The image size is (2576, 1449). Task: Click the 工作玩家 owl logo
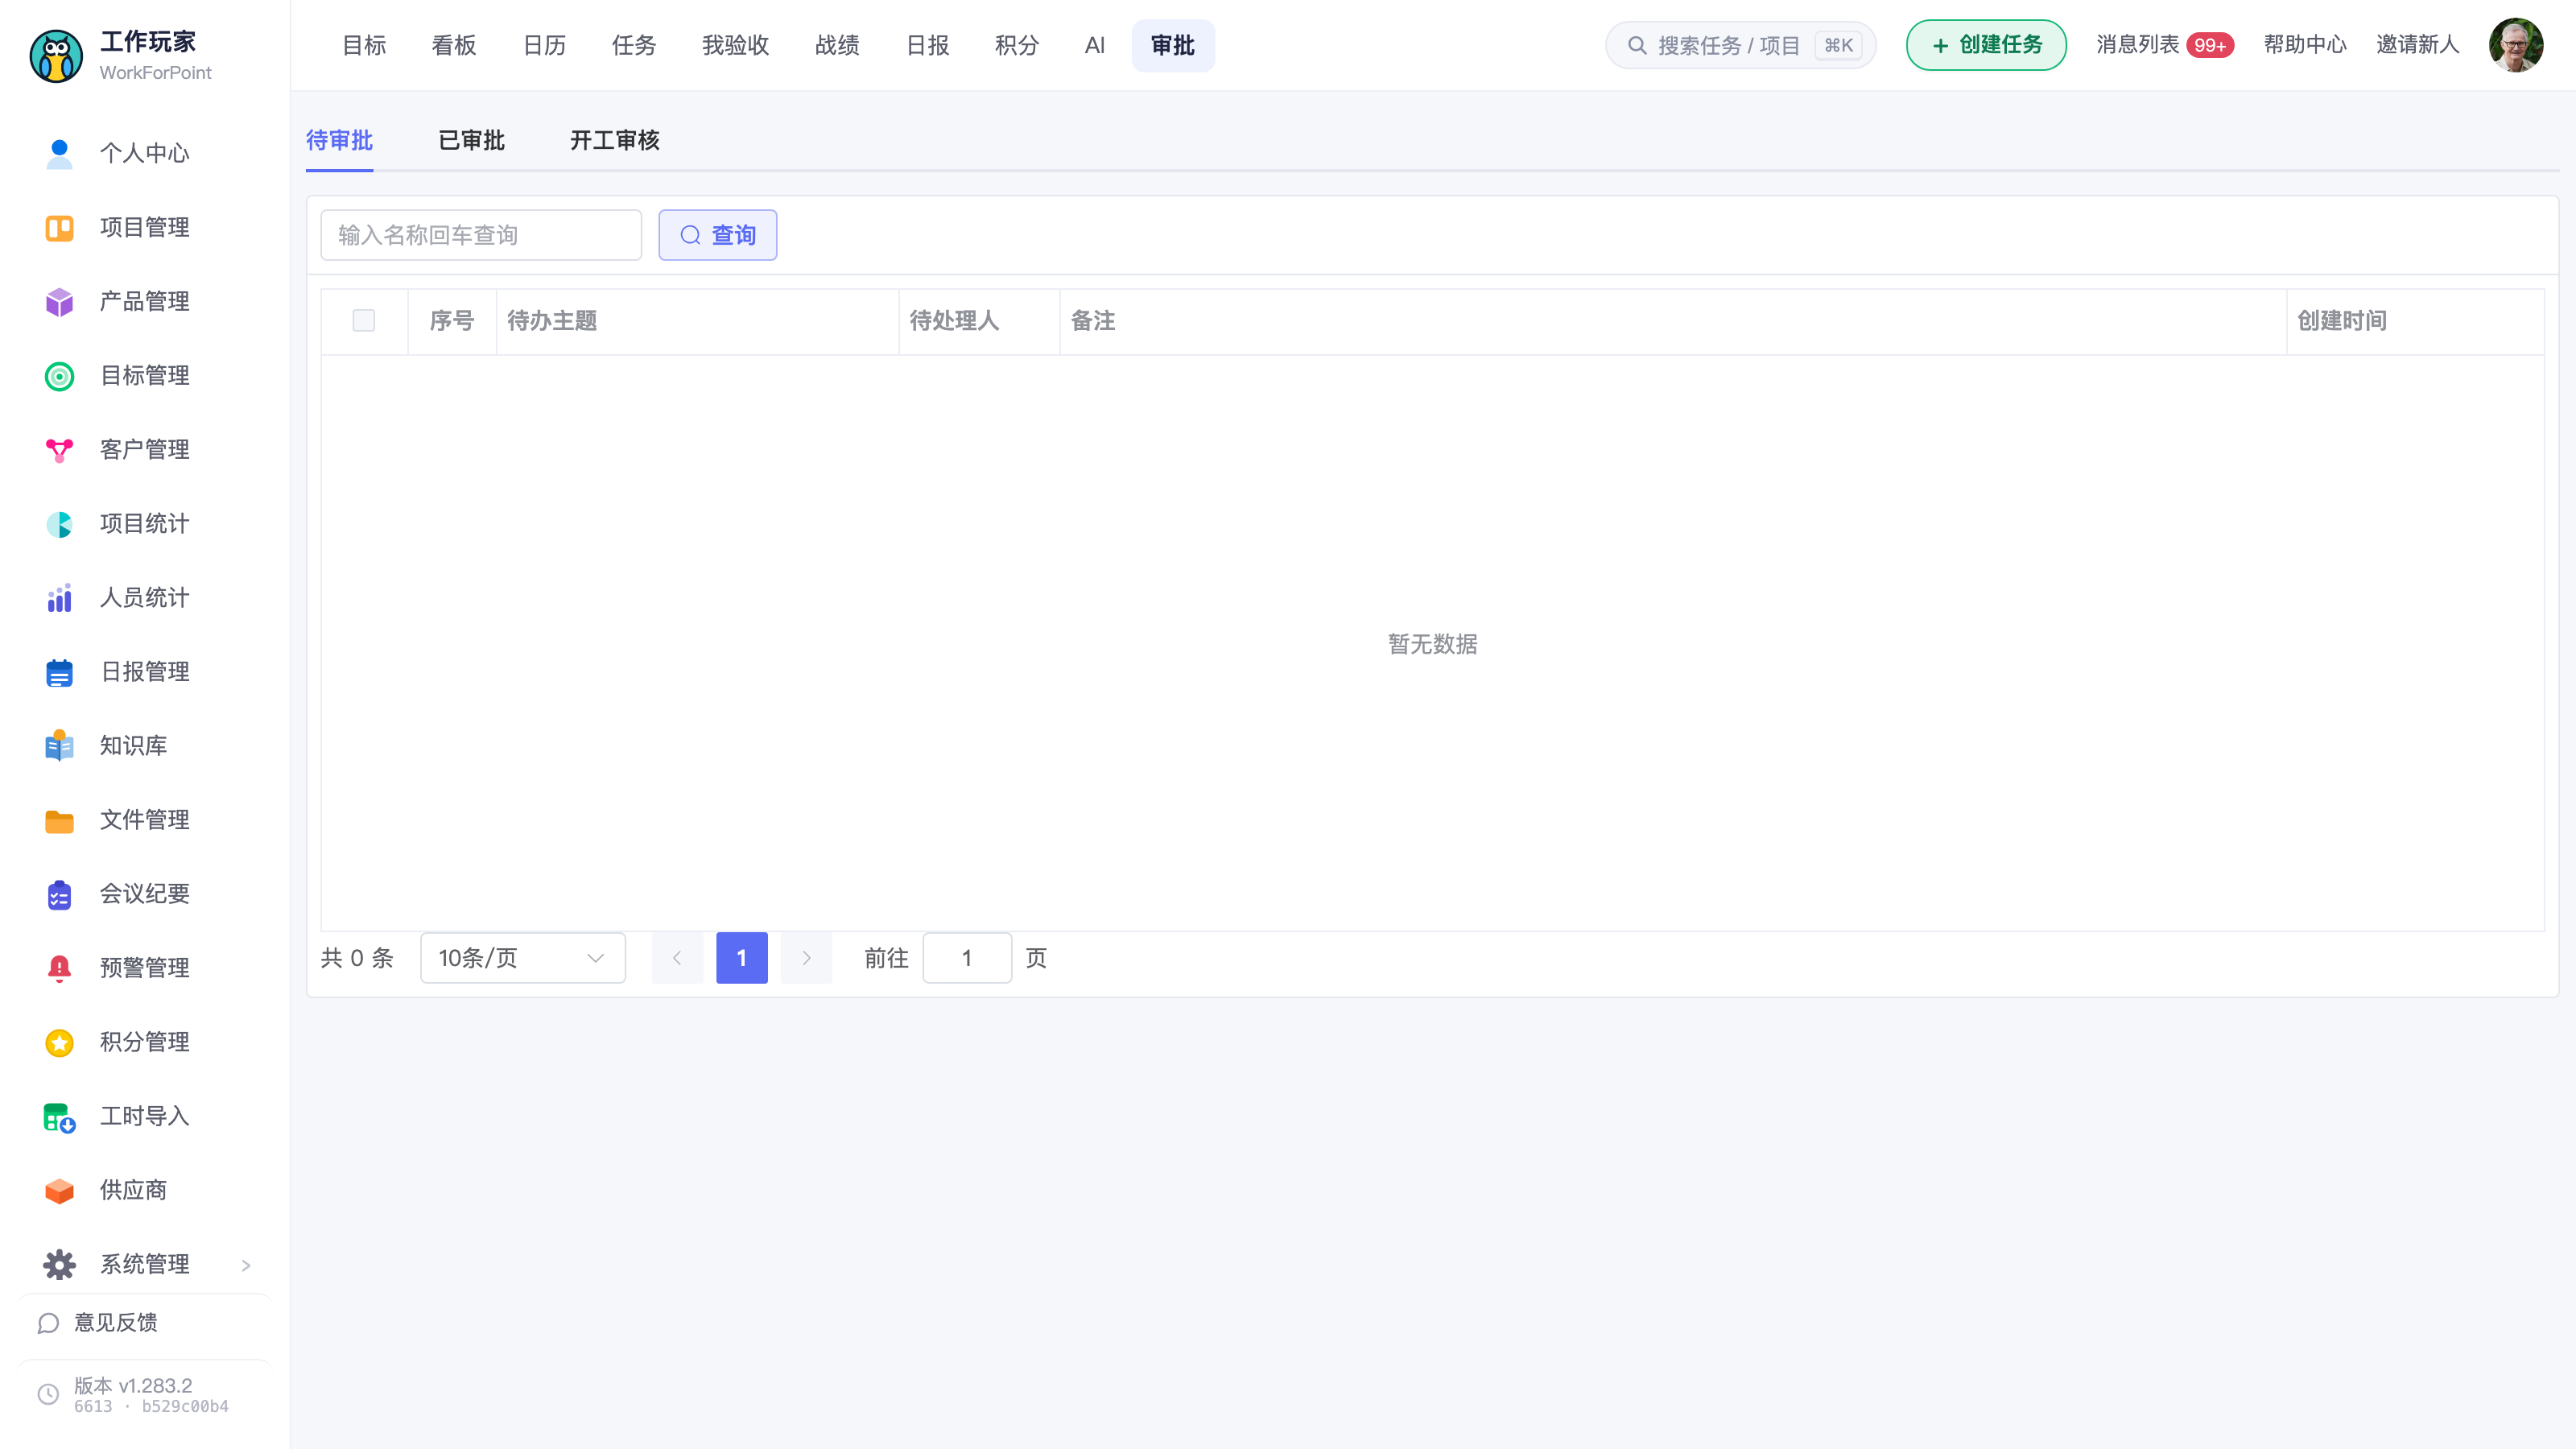(x=56, y=56)
